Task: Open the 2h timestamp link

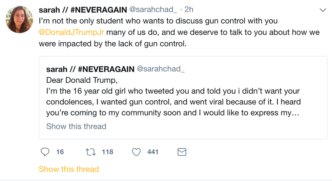Action: [x=189, y=9]
